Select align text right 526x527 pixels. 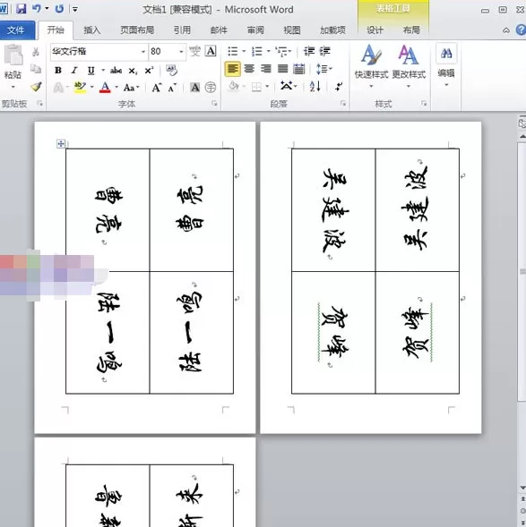click(265, 69)
